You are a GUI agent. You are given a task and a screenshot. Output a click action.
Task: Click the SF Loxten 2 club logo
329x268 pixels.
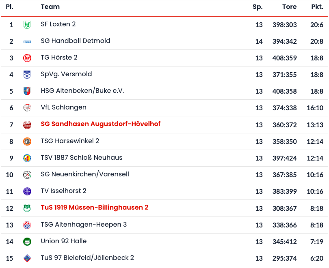click(x=27, y=25)
